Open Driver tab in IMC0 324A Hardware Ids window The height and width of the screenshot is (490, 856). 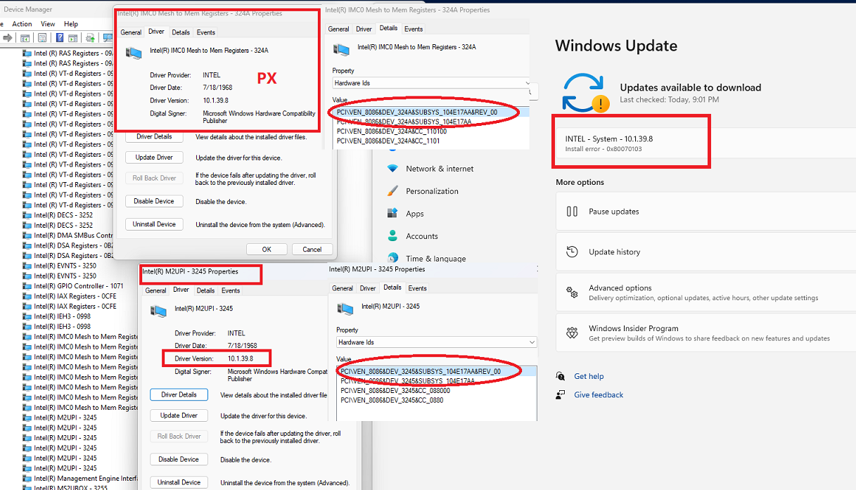coord(364,29)
